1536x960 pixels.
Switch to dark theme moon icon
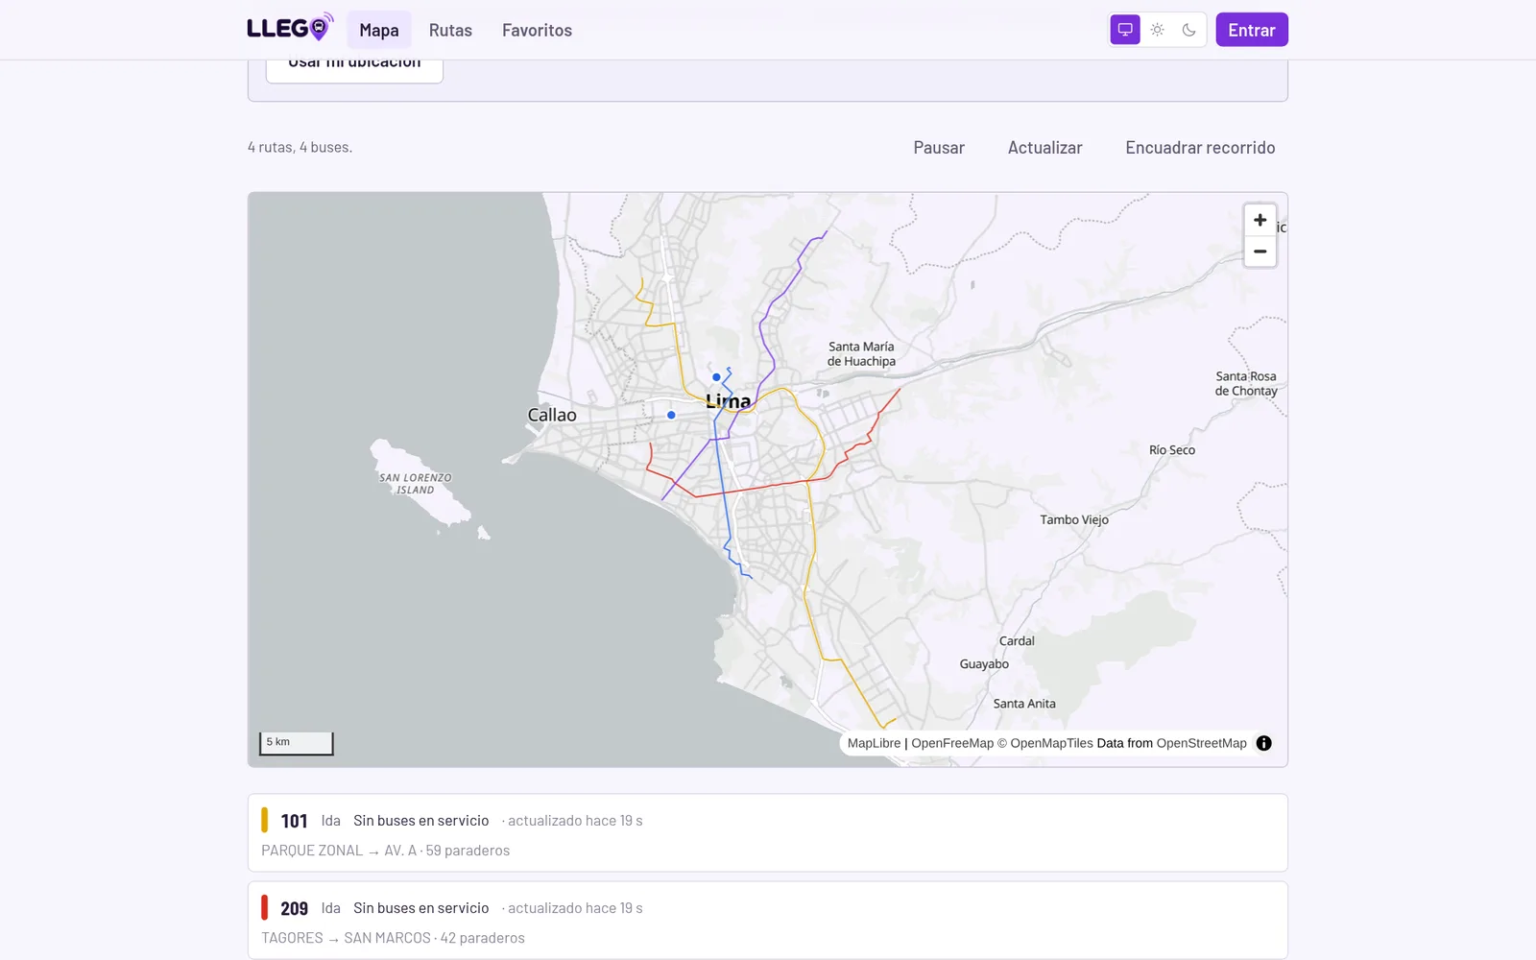point(1189,30)
